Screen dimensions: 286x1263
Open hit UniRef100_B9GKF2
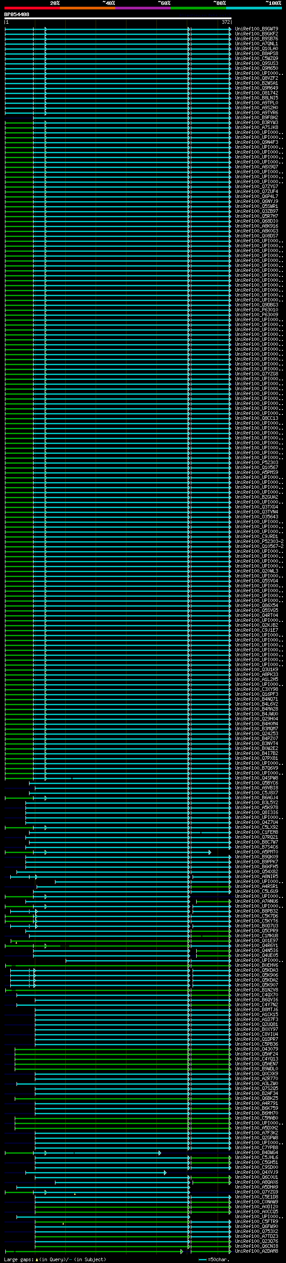[257, 34]
